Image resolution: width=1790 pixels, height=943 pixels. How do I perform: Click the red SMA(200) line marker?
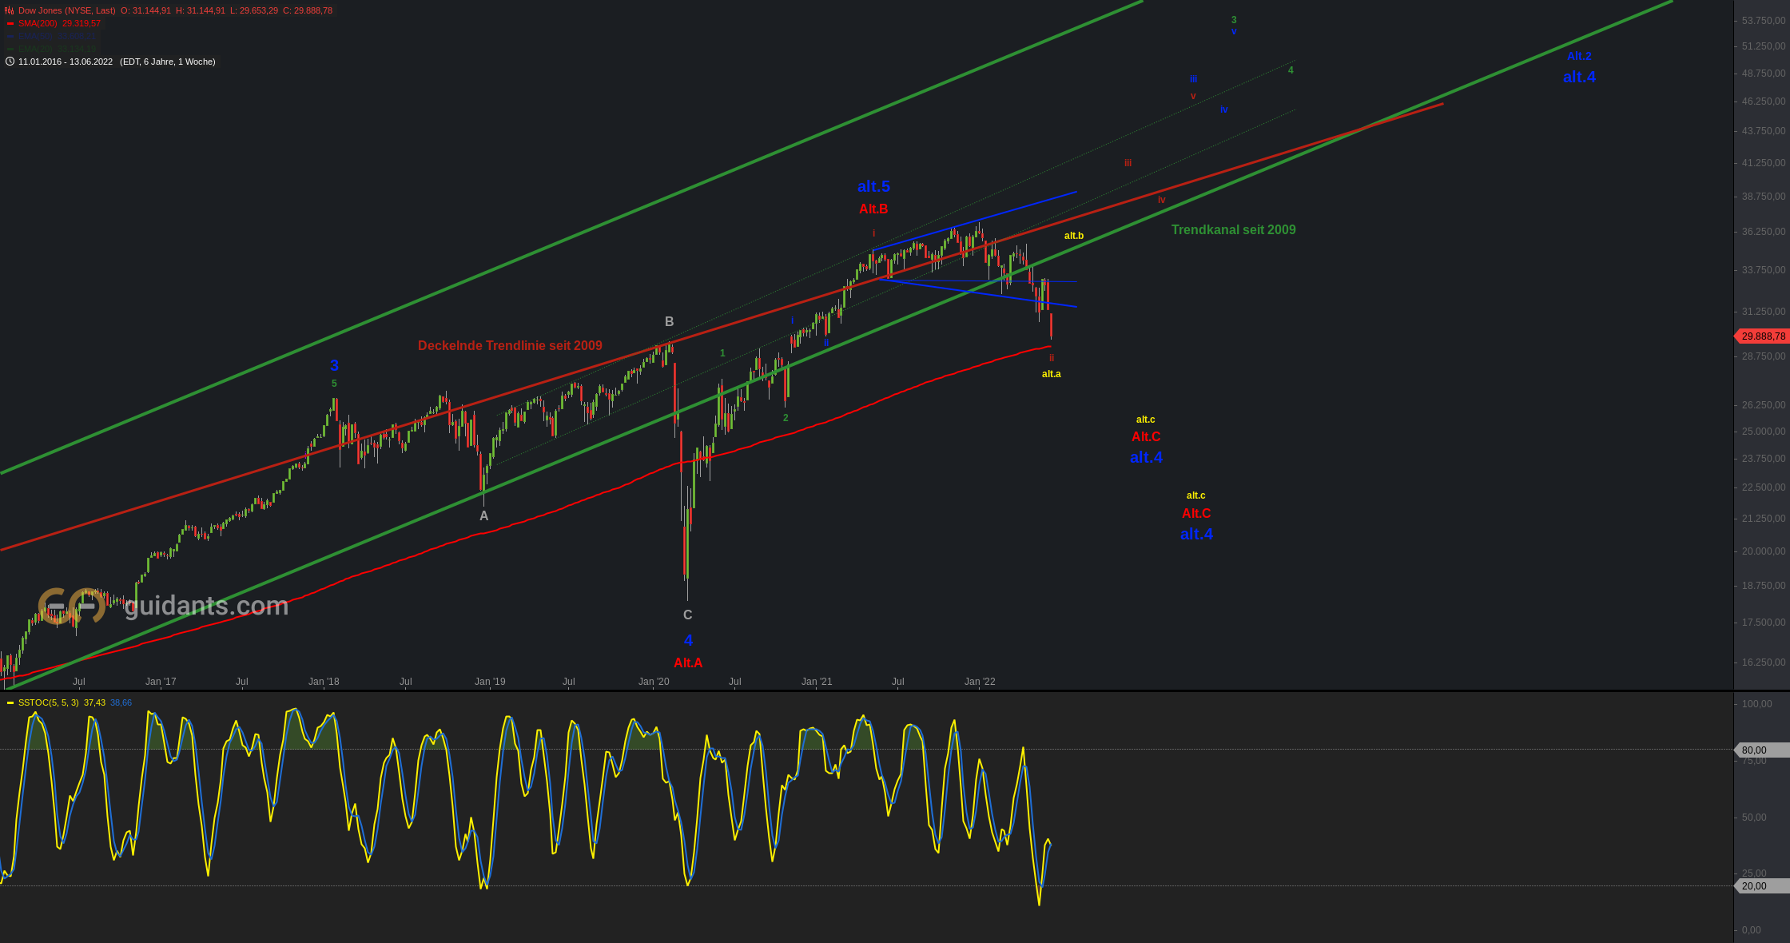pyautogui.click(x=10, y=24)
